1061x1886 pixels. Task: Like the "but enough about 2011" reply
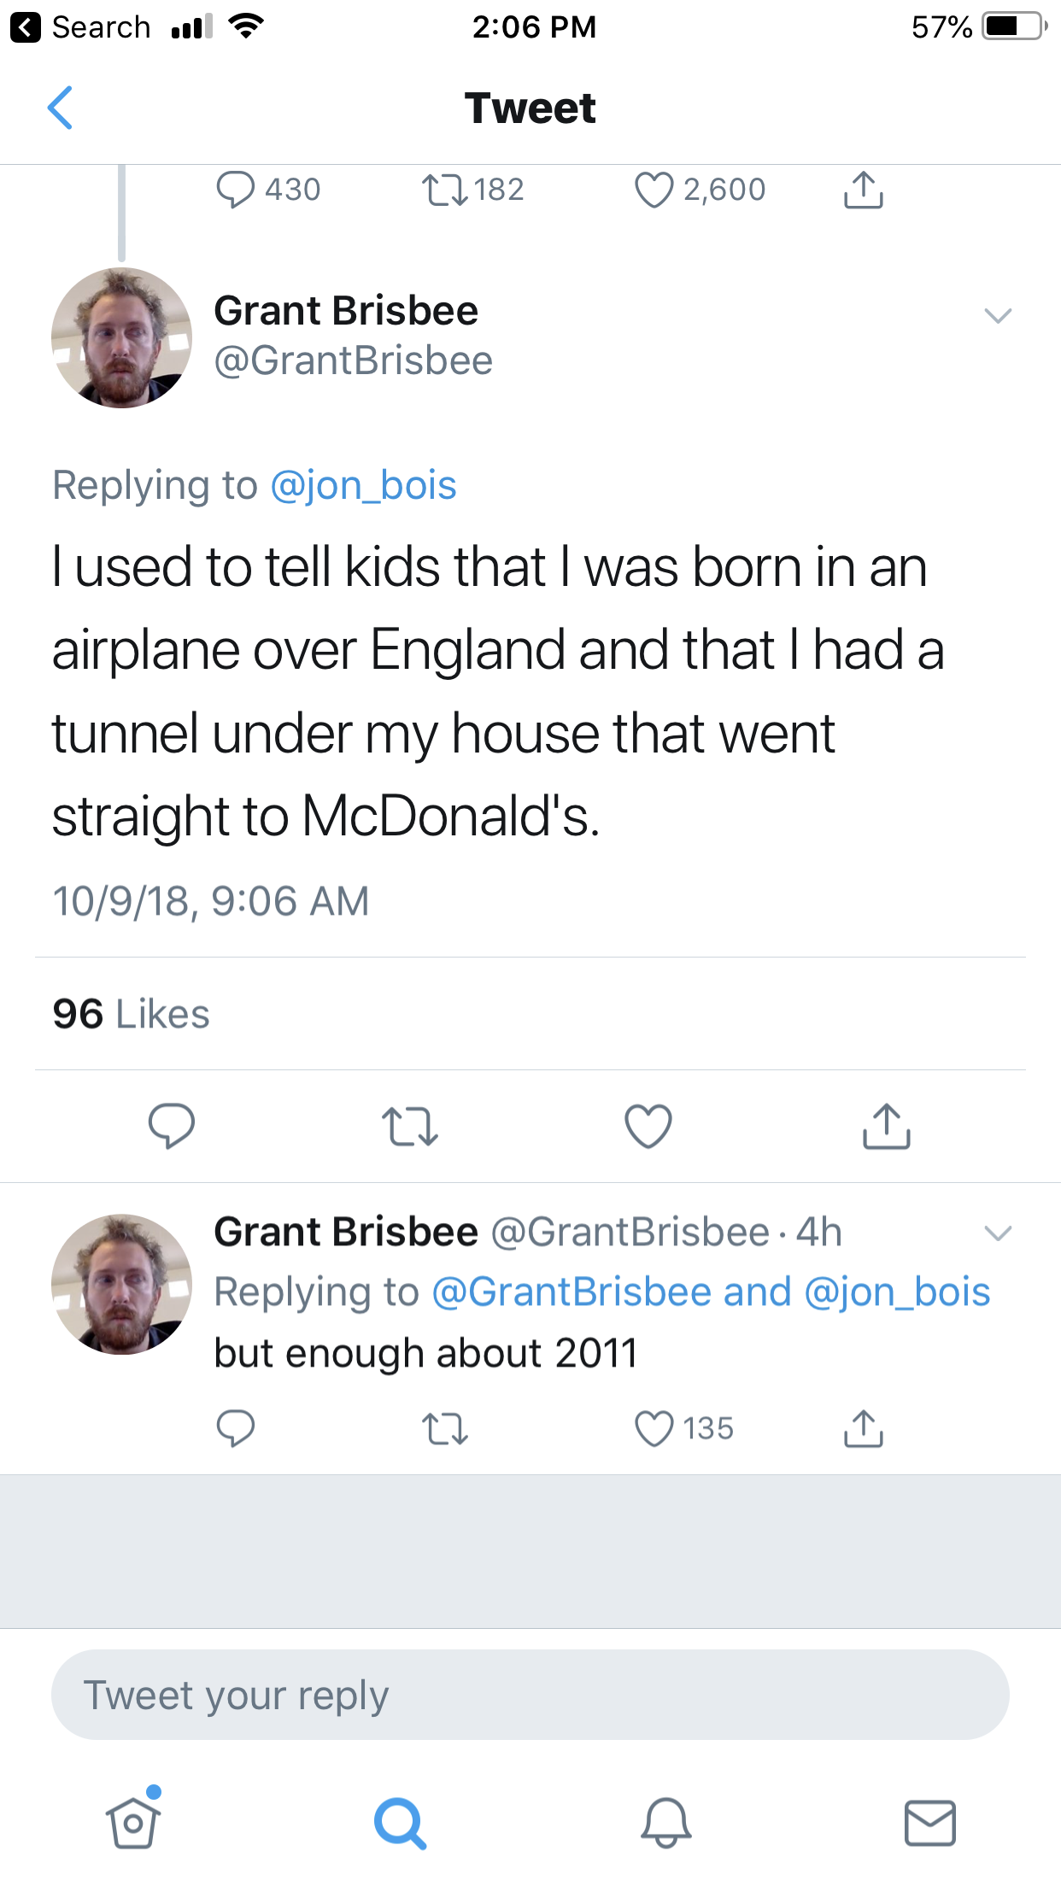[x=654, y=1427]
